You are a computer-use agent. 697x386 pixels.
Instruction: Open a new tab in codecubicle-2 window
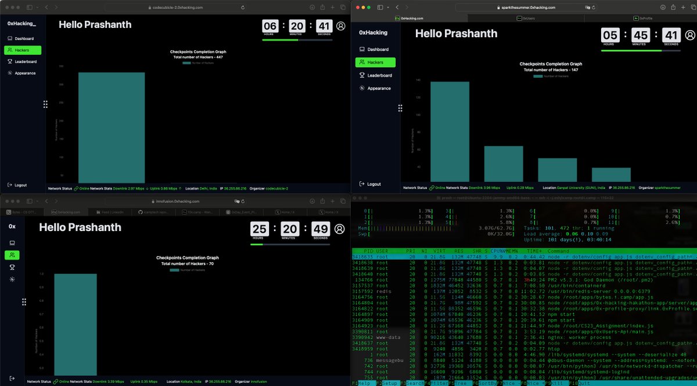pyautogui.click(x=332, y=7)
